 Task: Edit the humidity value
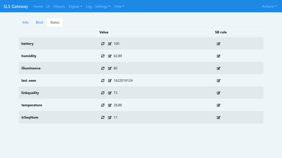[110, 56]
